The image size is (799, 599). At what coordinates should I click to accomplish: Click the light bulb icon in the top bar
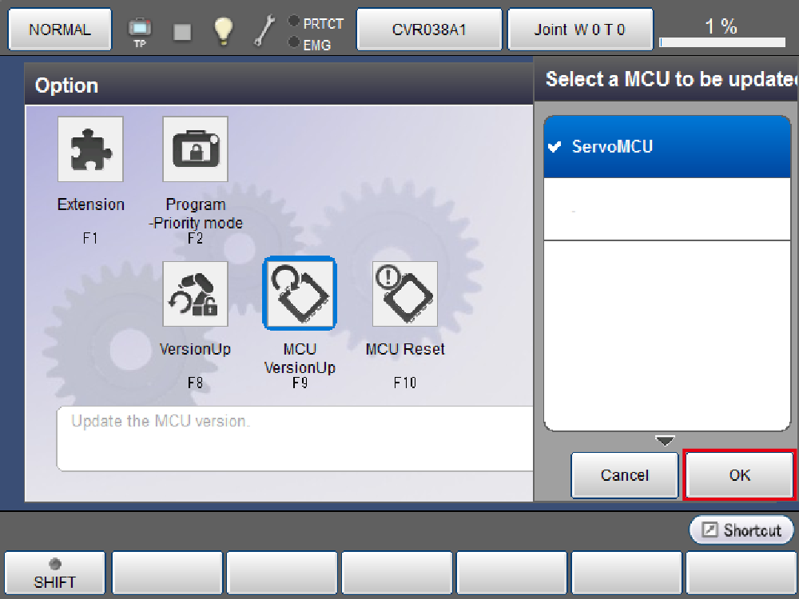pos(223,30)
